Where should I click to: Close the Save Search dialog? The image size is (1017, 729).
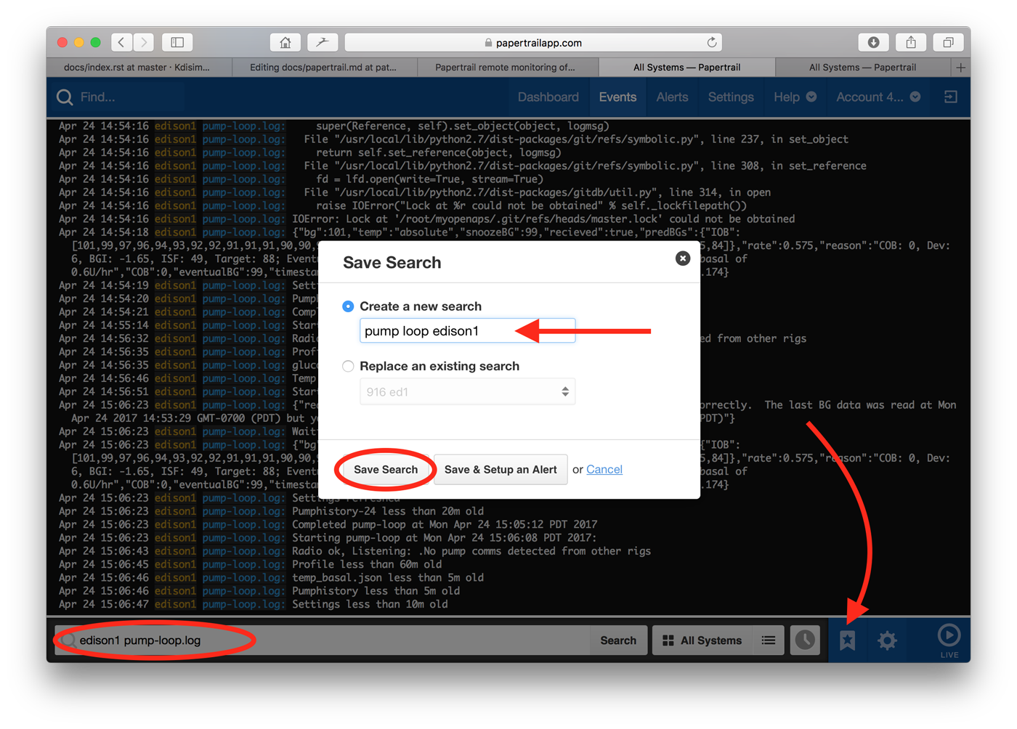(x=683, y=258)
